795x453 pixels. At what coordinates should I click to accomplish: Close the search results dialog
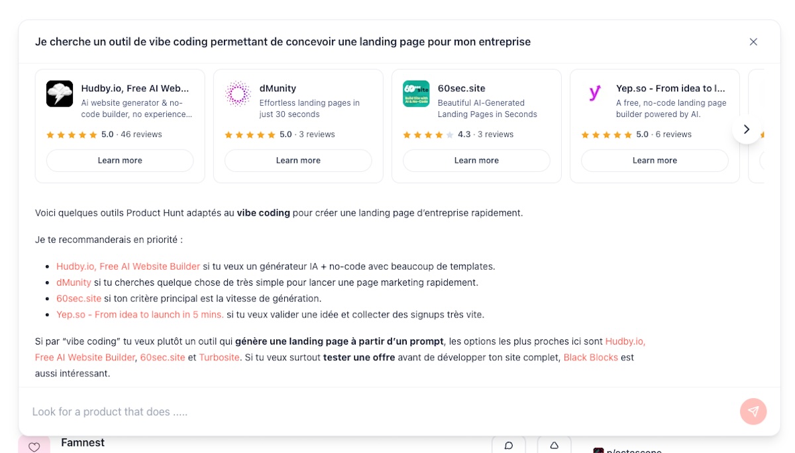(753, 42)
